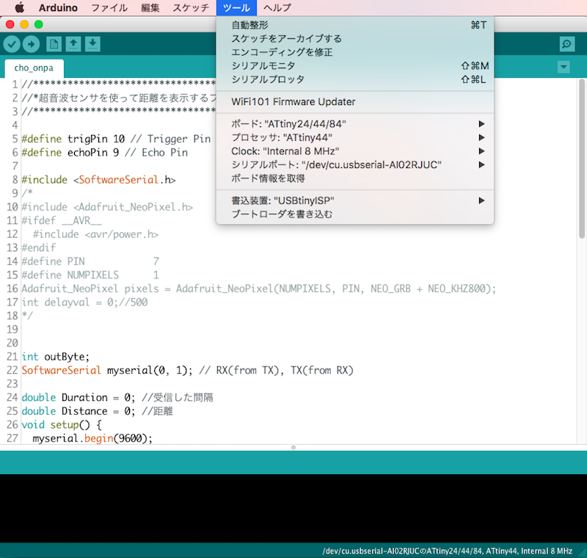
Task: Expand the Clock Internal 8 MHz submenu
Action: (x=355, y=151)
